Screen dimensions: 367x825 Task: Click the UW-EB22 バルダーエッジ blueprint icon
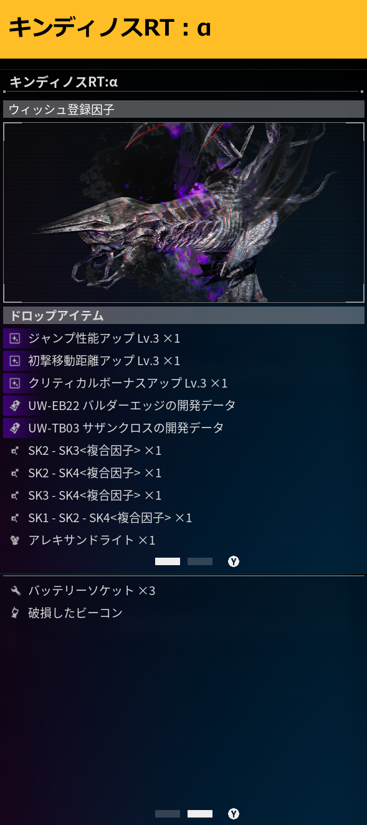15,406
